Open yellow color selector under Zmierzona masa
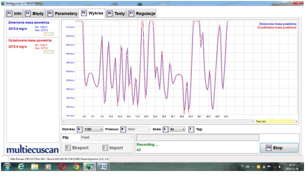Image resolution: width=305 pixels, height=190 pixels. point(49,34)
